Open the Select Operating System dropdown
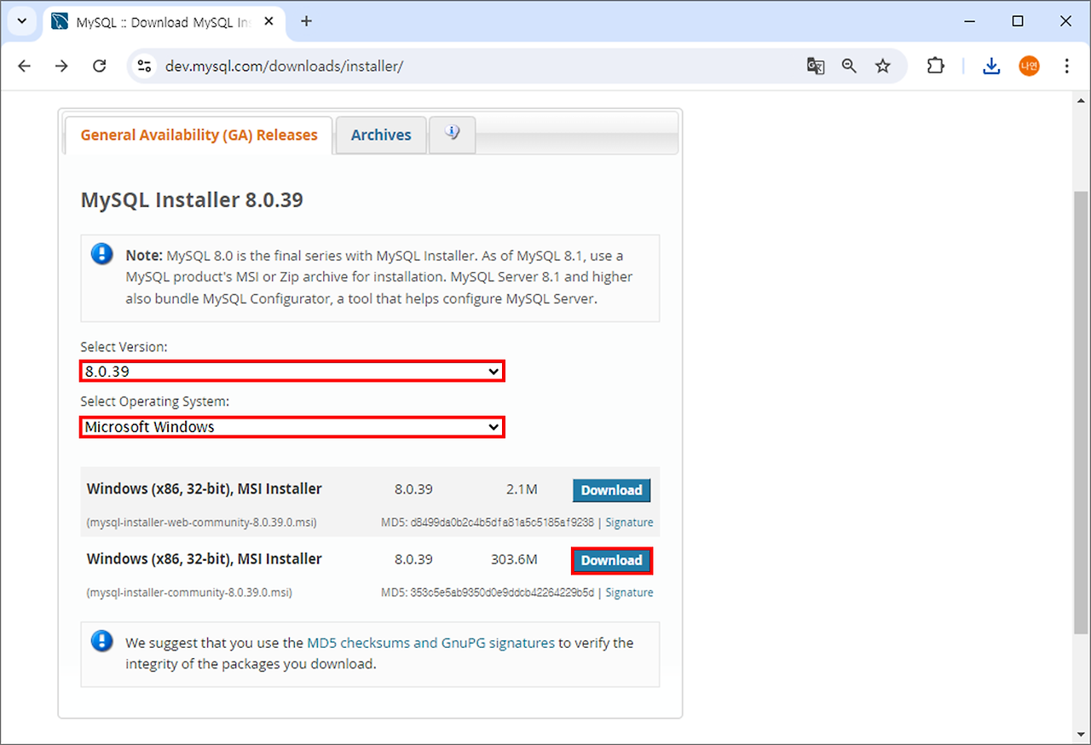Screen dimensions: 1091x745 point(292,427)
